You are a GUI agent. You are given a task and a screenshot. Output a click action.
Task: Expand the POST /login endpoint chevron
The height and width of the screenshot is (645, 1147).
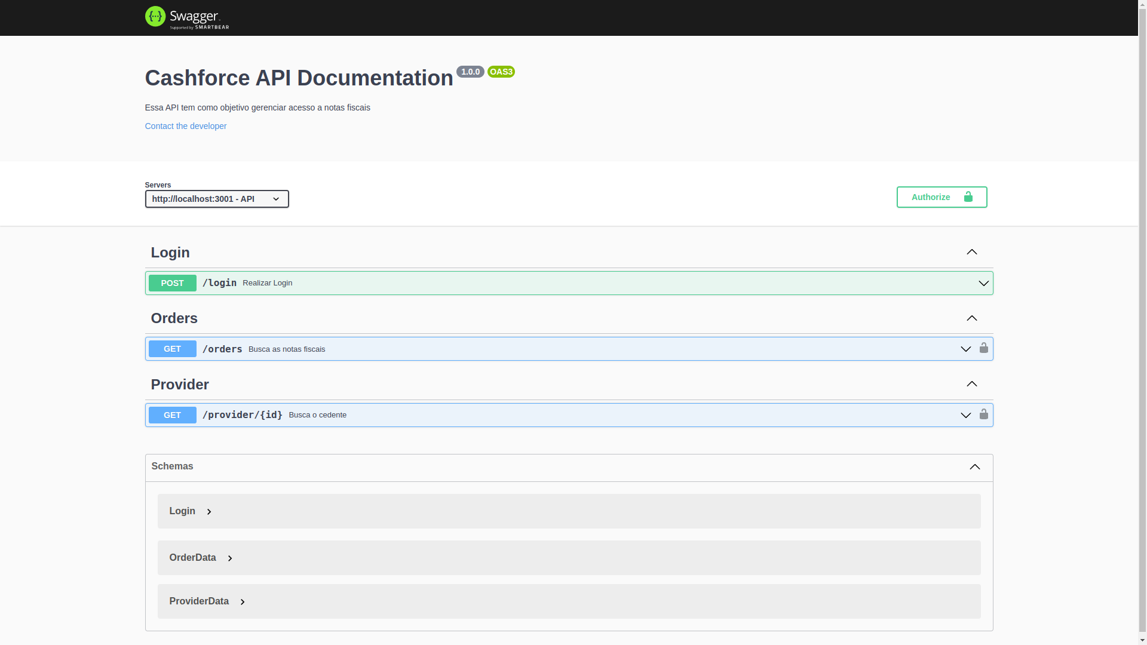(x=983, y=284)
